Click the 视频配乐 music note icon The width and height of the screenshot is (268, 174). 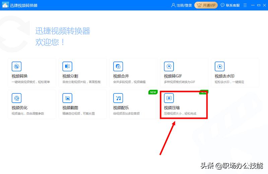pyautogui.click(x=118, y=98)
